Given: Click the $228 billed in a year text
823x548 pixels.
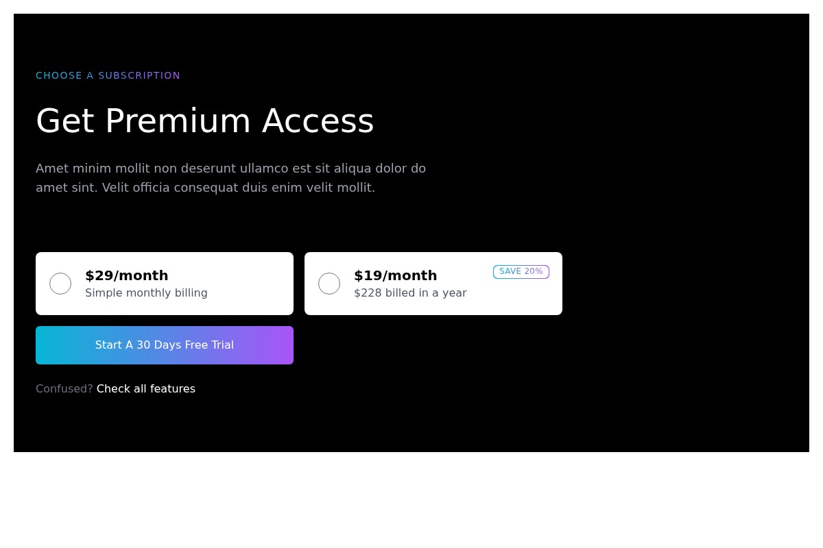Looking at the screenshot, I should [410, 293].
